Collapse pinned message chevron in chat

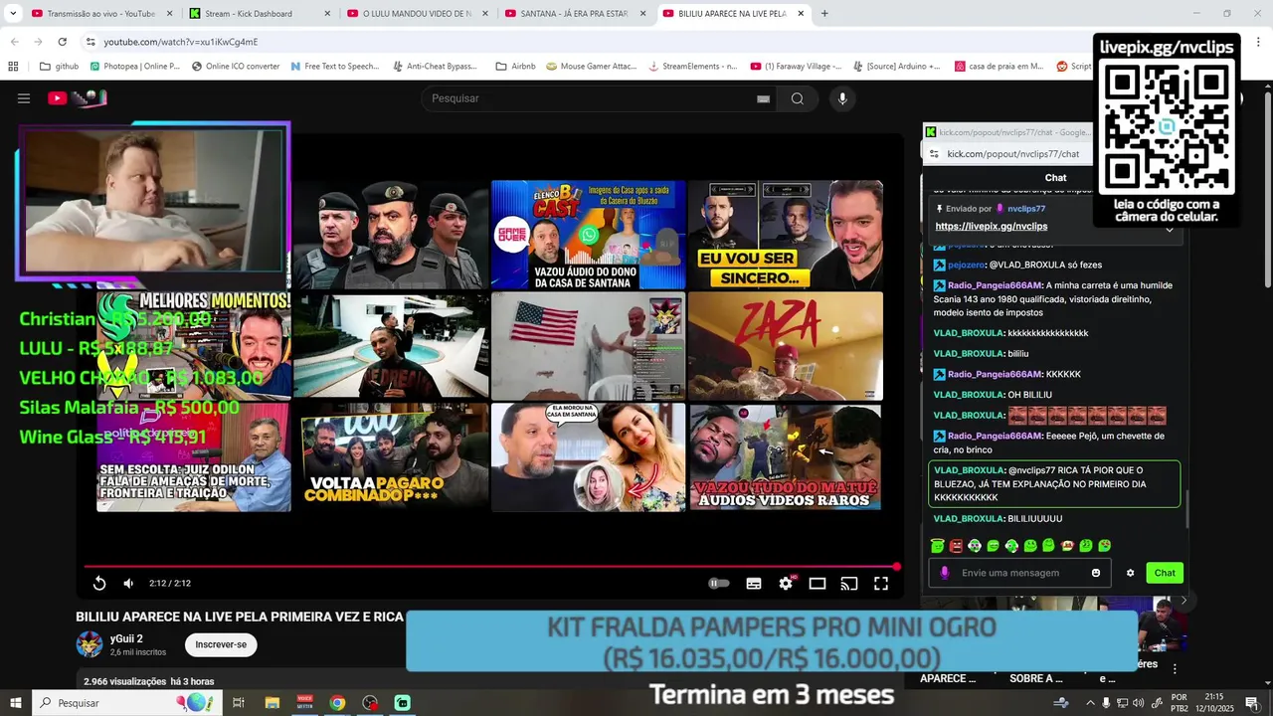[1170, 229]
